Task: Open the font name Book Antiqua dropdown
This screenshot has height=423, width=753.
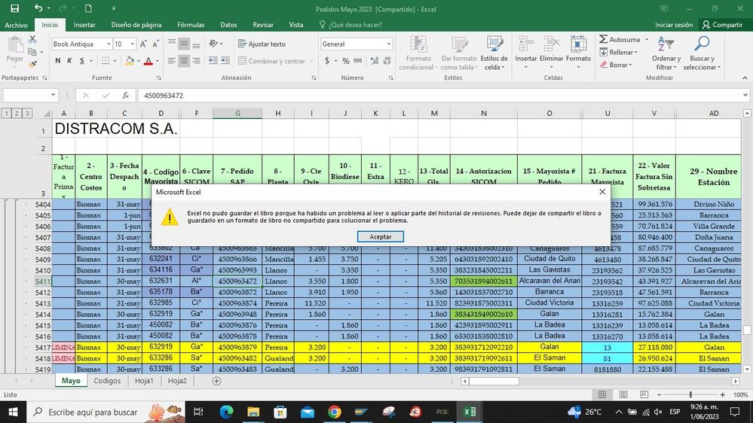Action: pos(108,44)
